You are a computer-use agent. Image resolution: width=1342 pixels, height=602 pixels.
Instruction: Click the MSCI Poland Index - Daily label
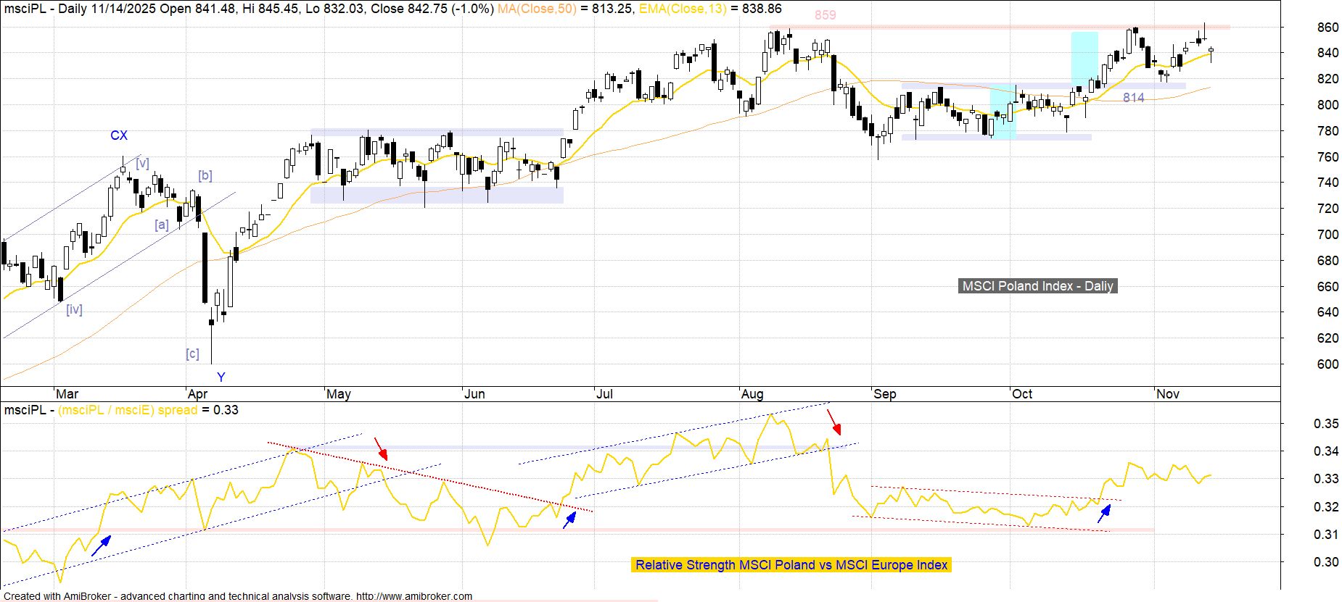(1037, 286)
